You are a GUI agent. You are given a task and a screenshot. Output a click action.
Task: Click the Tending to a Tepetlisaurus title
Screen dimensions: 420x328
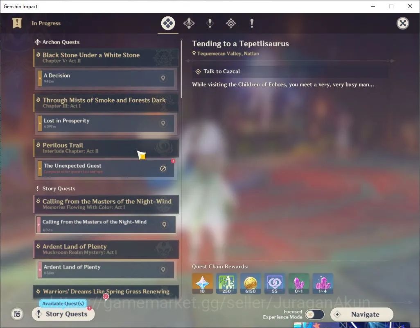pos(241,44)
